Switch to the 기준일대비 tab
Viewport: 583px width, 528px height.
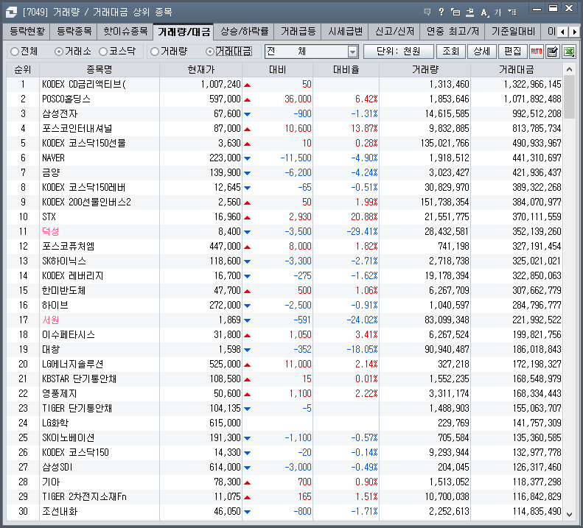coord(513,31)
